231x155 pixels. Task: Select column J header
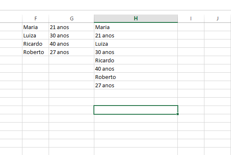[x=218, y=19]
